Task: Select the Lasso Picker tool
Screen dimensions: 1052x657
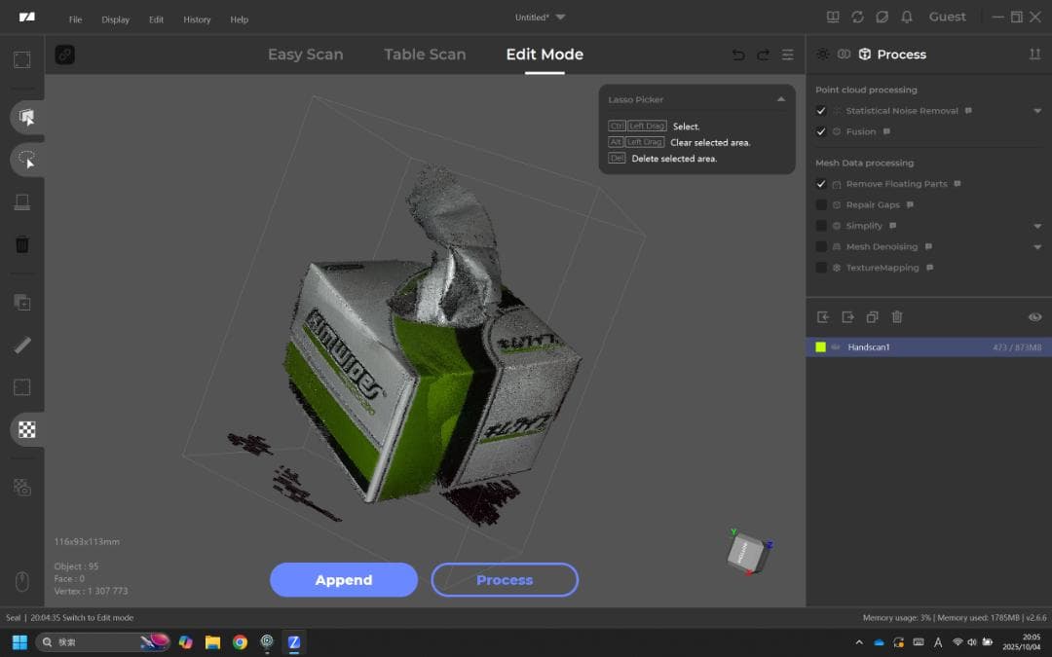Action: (x=26, y=160)
